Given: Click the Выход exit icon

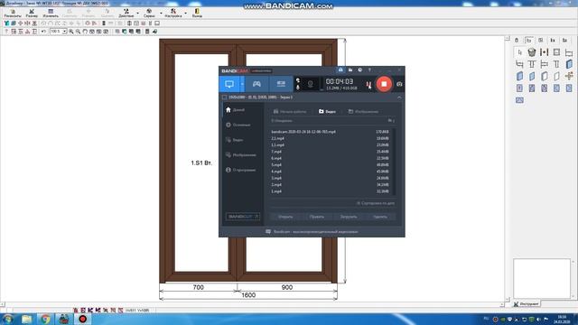Looking at the screenshot, I should (x=197, y=14).
